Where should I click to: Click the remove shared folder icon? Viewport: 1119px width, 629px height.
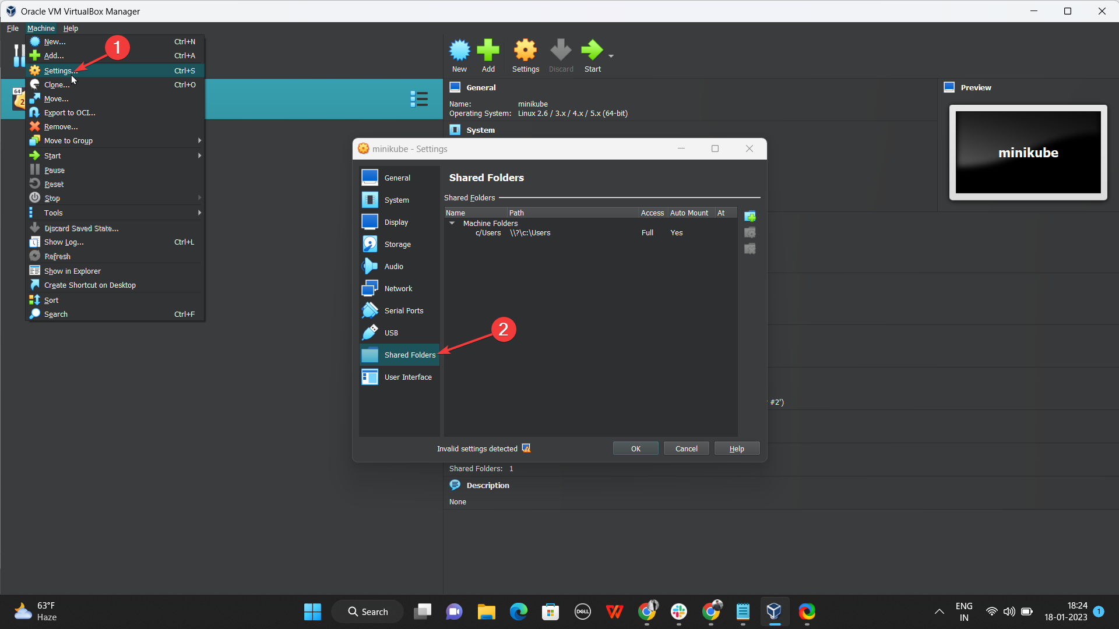tap(750, 249)
